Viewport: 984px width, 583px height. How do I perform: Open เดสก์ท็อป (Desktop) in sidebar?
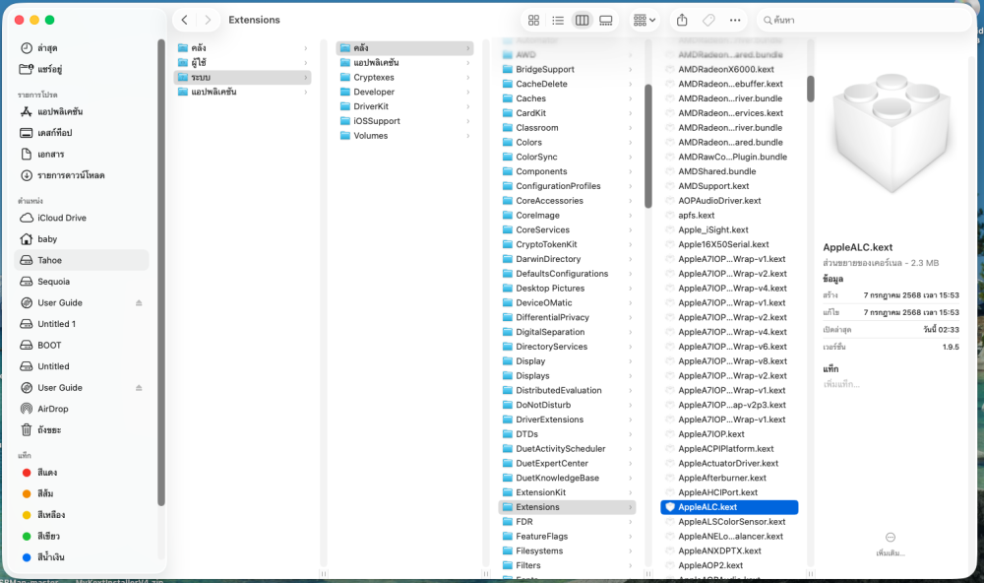(82, 133)
